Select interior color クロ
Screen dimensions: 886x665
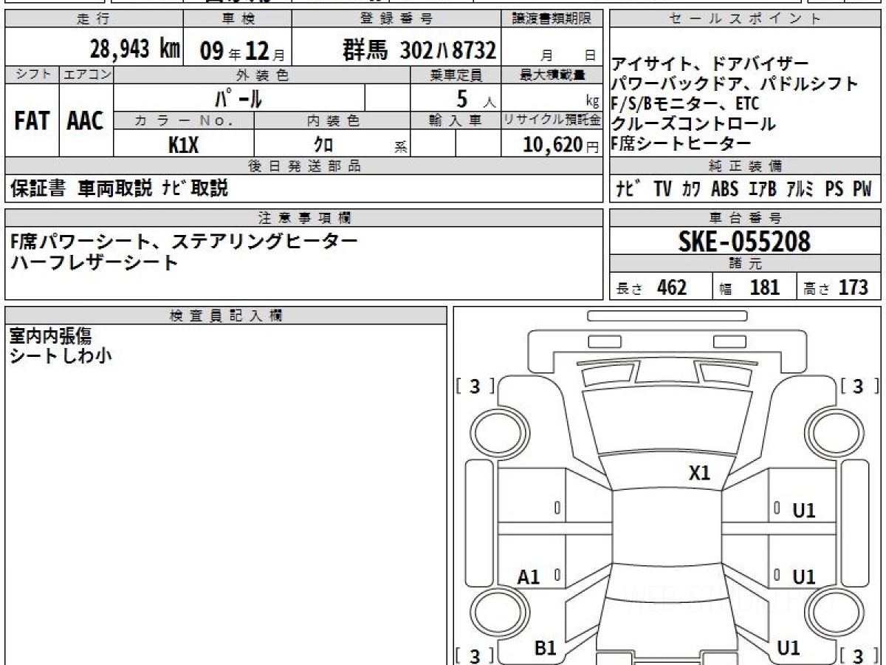[x=323, y=145]
